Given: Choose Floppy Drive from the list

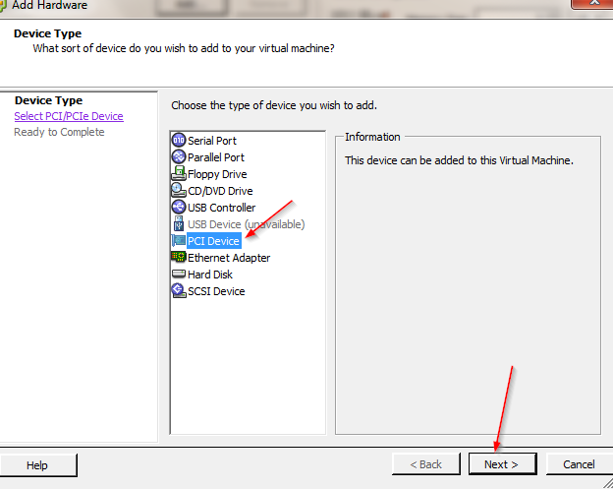Looking at the screenshot, I should 217,174.
